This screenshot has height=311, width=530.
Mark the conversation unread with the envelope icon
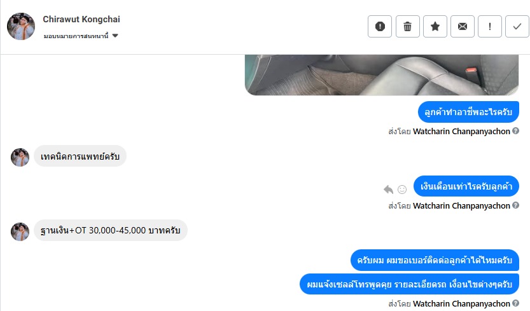(463, 26)
